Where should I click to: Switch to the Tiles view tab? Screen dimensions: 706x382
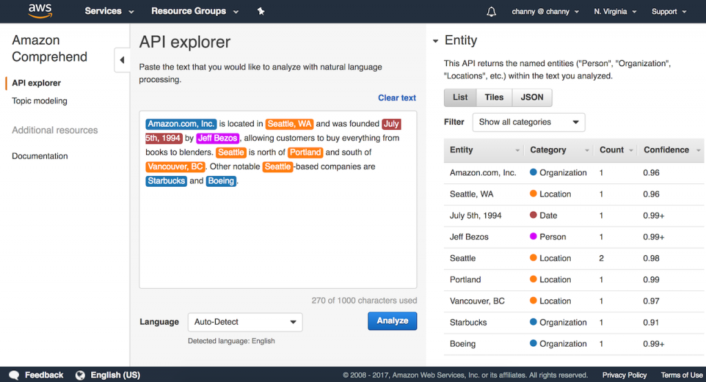tap(494, 97)
